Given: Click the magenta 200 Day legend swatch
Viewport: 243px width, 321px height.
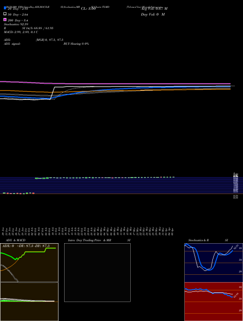Looking at the screenshot, I should [5, 19].
